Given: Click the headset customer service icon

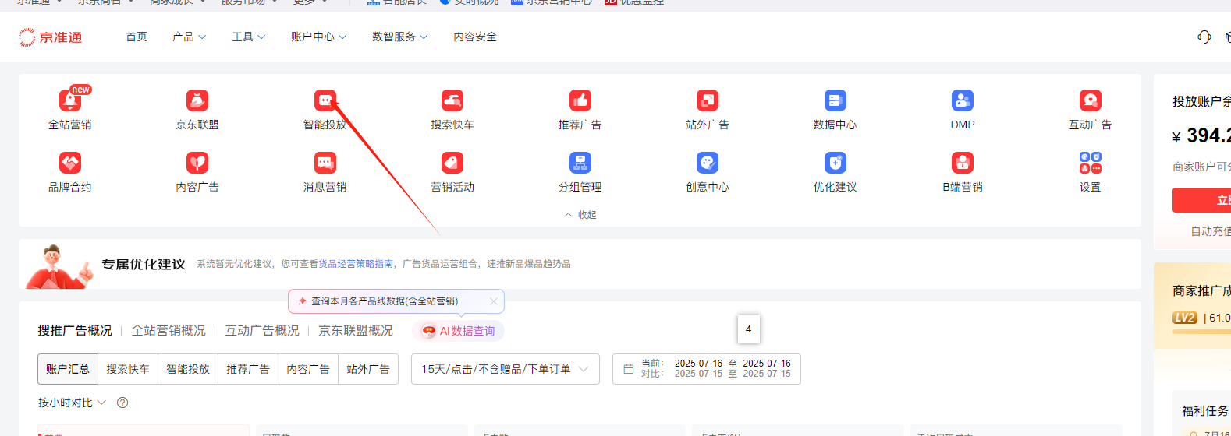Looking at the screenshot, I should [x=1204, y=37].
